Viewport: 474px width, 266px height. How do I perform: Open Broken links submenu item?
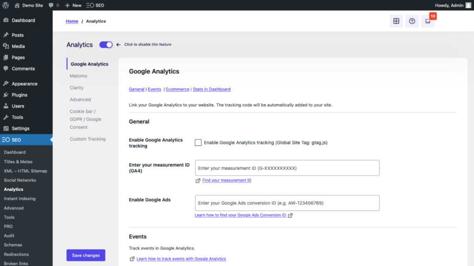(16, 263)
